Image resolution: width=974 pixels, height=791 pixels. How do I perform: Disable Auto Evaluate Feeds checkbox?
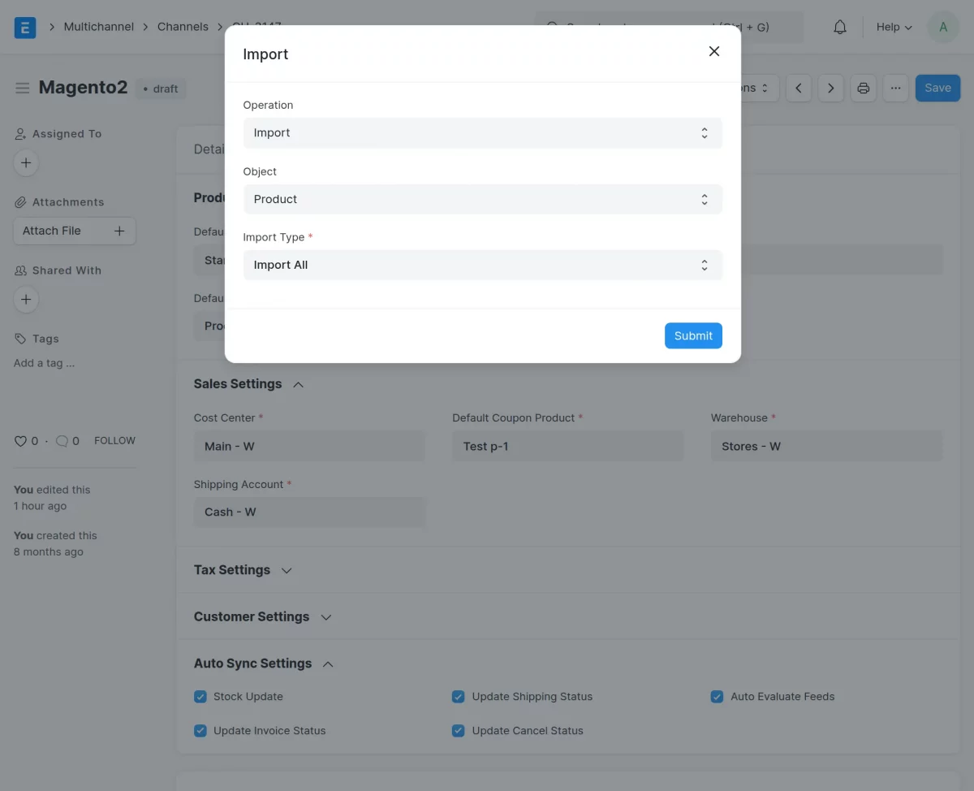point(717,697)
